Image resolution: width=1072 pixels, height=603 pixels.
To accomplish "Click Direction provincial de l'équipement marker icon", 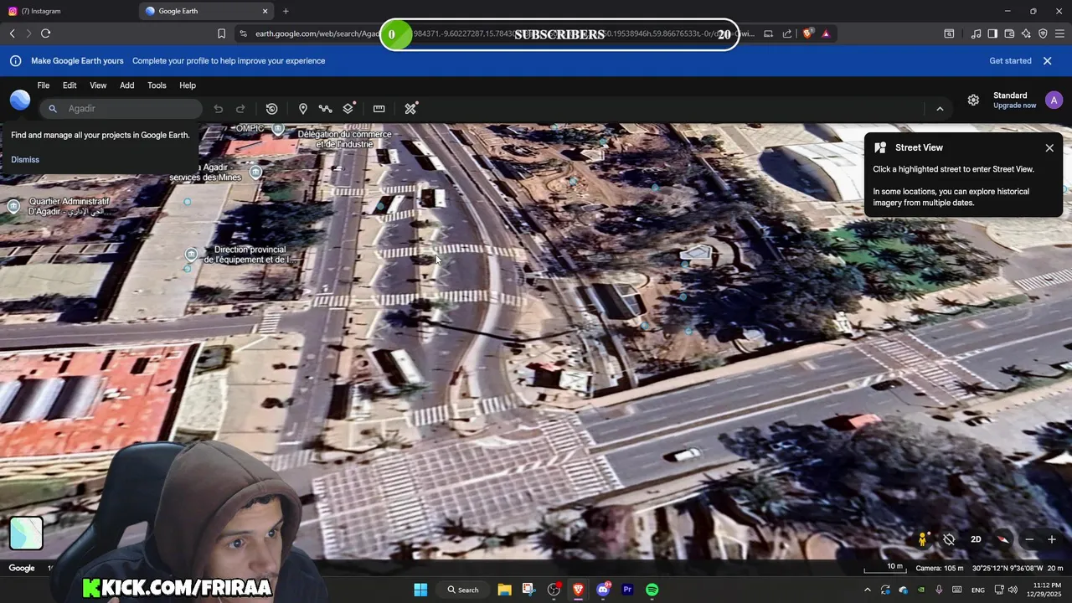I will click(192, 255).
